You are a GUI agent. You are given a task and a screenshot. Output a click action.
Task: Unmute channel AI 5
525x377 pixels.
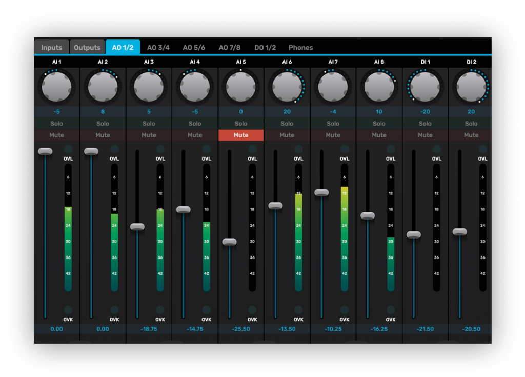pos(241,135)
